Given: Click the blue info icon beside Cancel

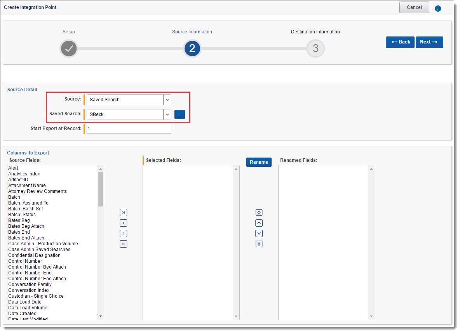Looking at the screenshot, I should click(438, 9).
